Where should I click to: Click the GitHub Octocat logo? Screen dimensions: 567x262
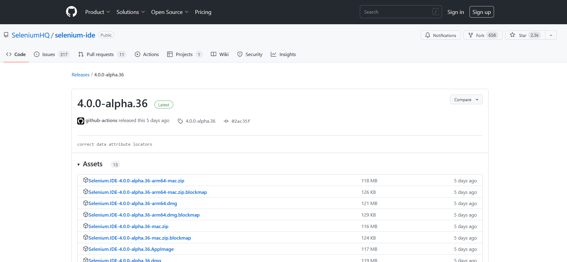point(71,12)
